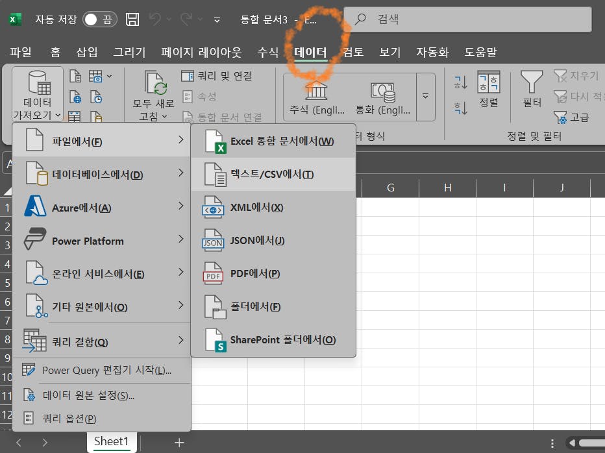Choose Excel 통합 문서에서(W)
605x453 pixels.
[x=273, y=141]
